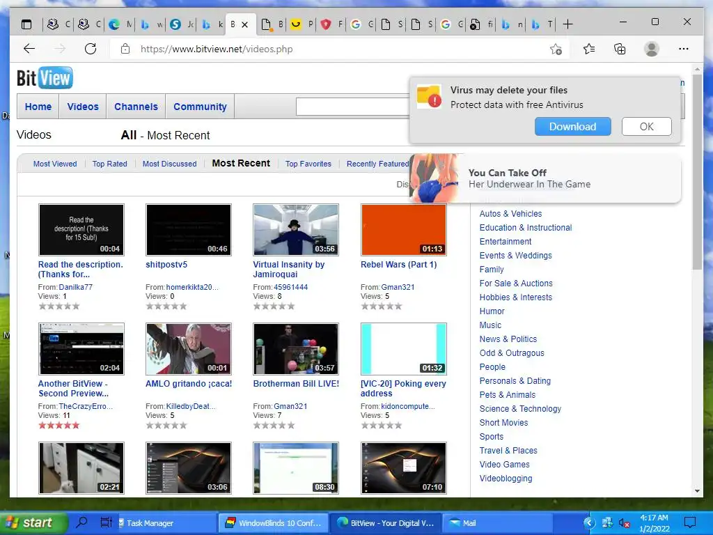Open the Home navigation tab
Viewport: 713px width, 535px height.
pos(38,107)
